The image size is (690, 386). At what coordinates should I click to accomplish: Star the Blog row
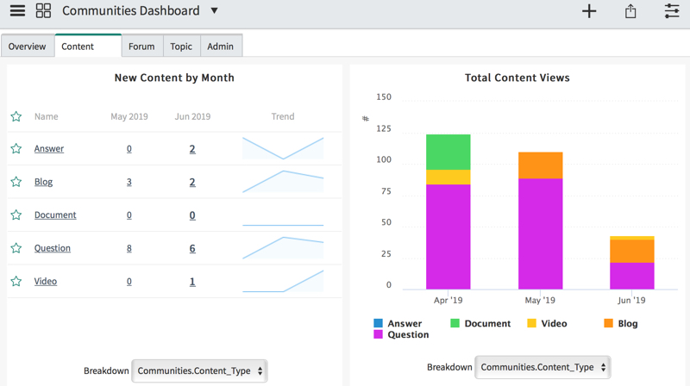pyautogui.click(x=16, y=182)
